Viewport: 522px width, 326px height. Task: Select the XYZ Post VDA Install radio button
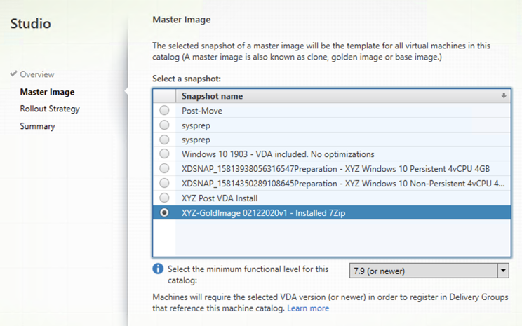pos(164,198)
